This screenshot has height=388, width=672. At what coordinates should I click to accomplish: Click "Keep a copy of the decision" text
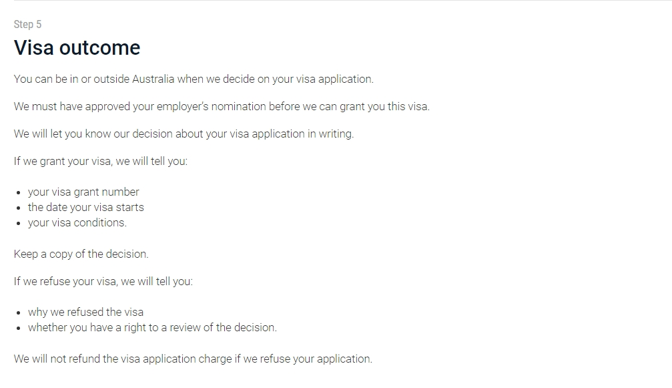[x=81, y=254]
